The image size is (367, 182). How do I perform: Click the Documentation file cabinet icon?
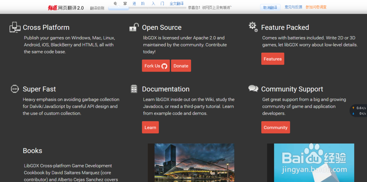pos(134,89)
